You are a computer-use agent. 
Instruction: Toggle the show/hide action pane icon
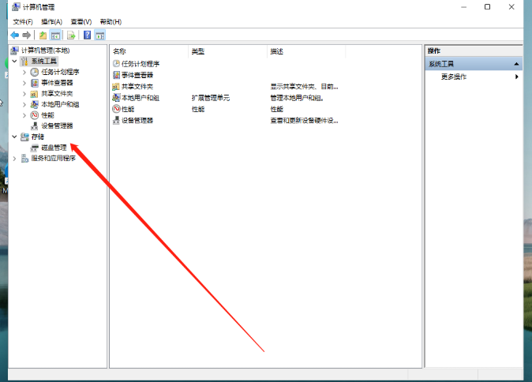(x=99, y=36)
